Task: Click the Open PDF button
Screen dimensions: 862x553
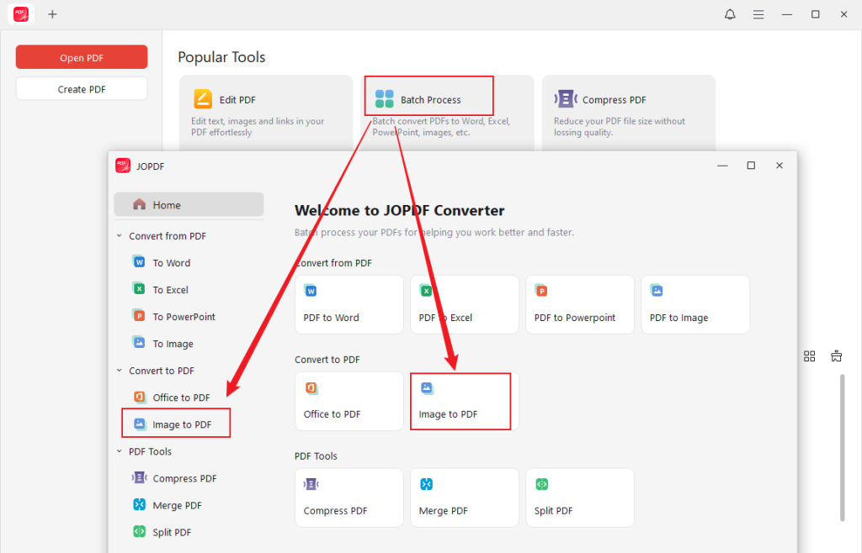Action: (x=81, y=56)
